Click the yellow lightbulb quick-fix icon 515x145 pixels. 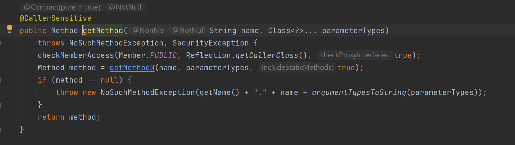9,29
